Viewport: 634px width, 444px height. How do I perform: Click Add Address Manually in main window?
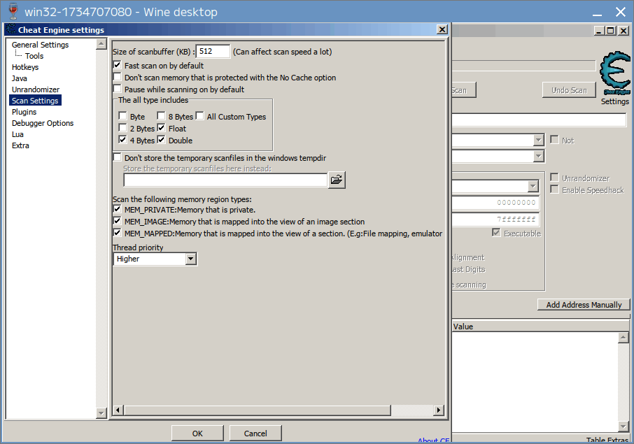pyautogui.click(x=584, y=305)
